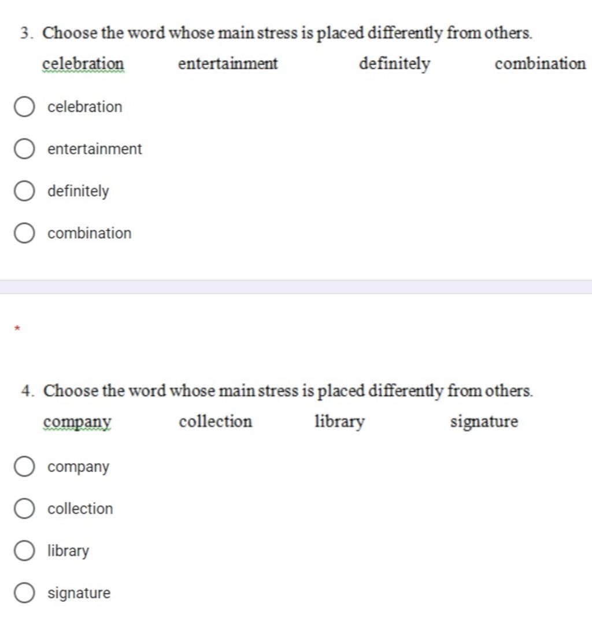Choose the 'entertainment' radio button circle
This screenshot has height=626, width=592.
pos(24,149)
